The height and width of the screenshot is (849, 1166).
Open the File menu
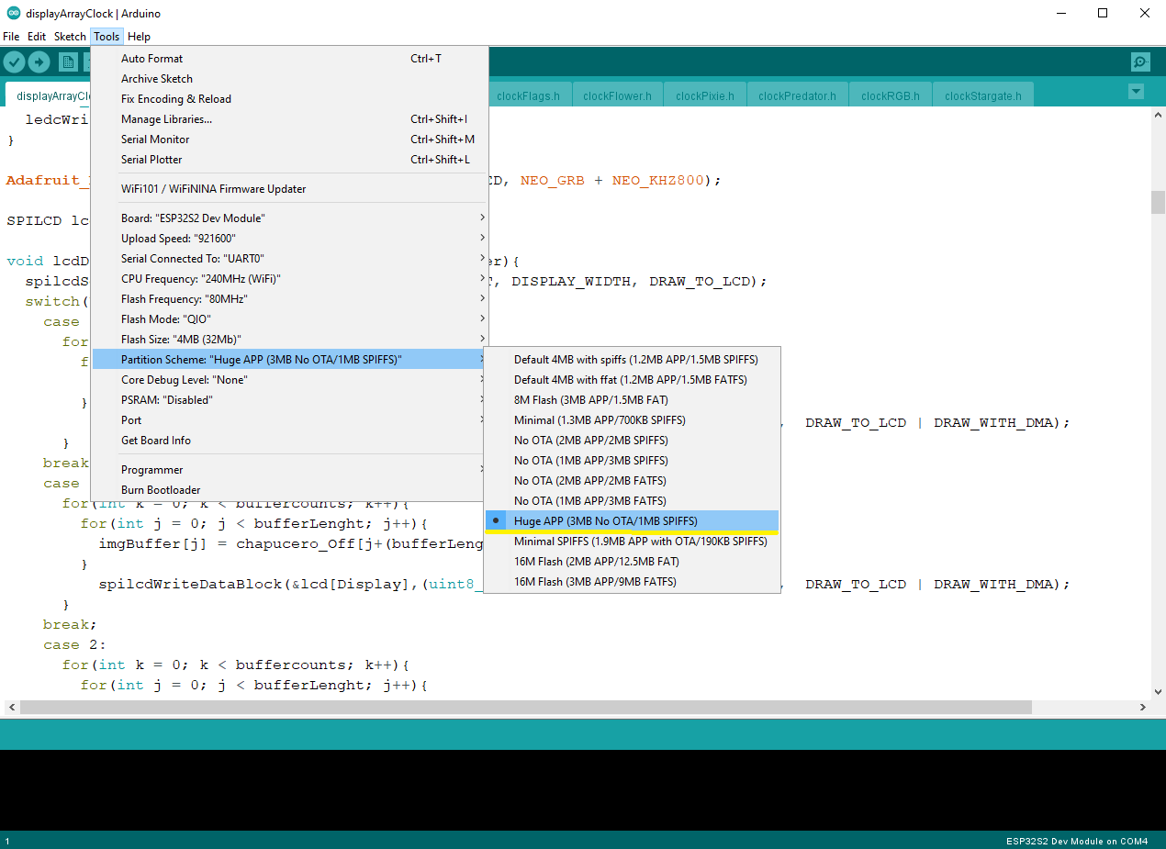pos(11,37)
